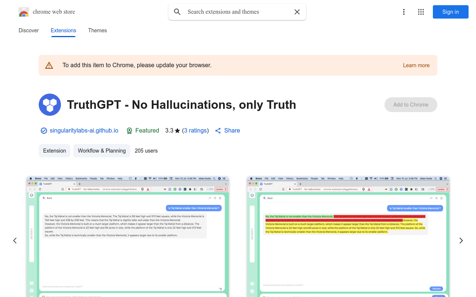Open the Google apps grid

[x=421, y=12]
